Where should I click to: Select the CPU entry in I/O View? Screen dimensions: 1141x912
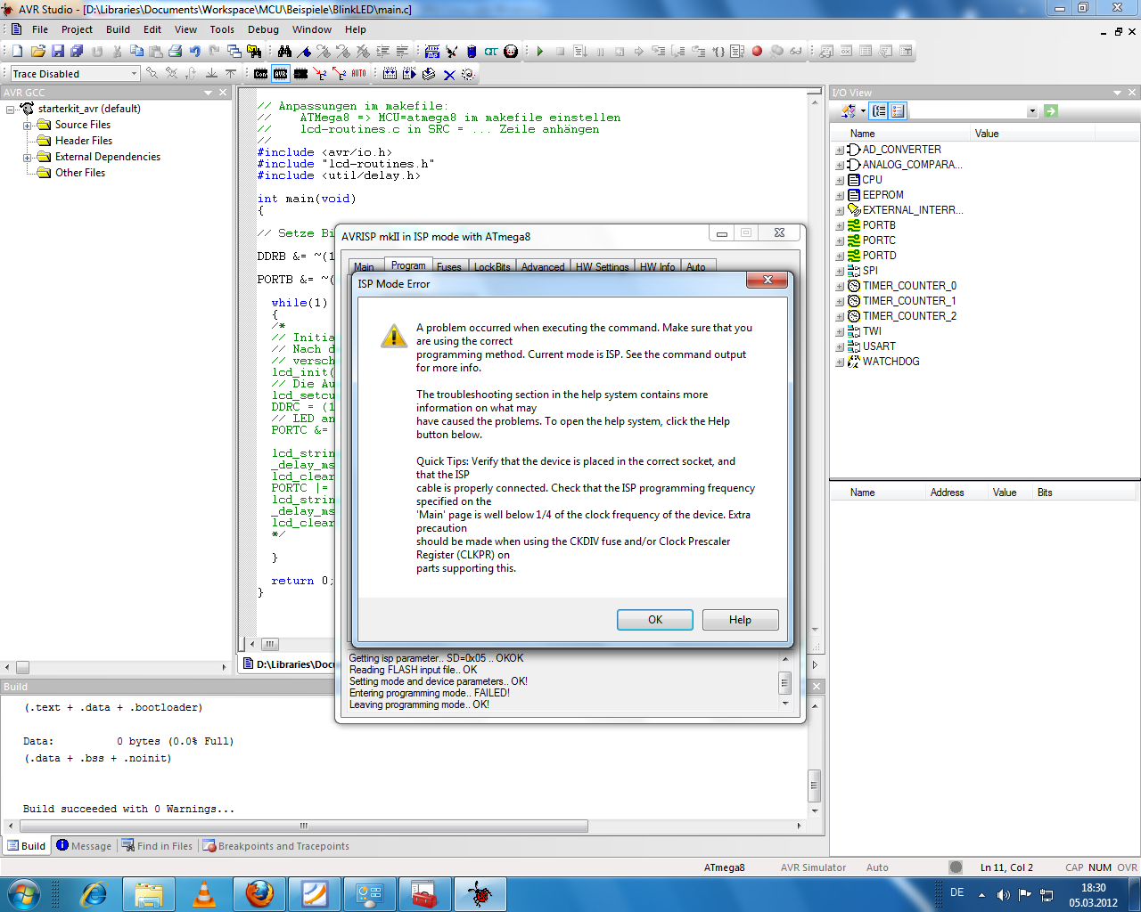click(x=872, y=180)
